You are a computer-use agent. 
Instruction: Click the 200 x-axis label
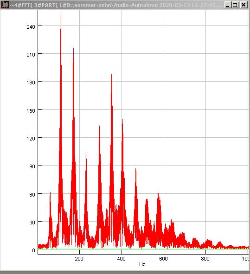(x=79, y=259)
